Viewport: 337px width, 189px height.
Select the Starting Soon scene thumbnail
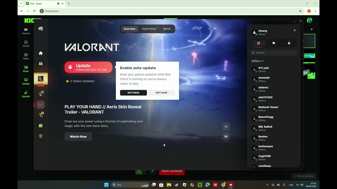coord(309,56)
